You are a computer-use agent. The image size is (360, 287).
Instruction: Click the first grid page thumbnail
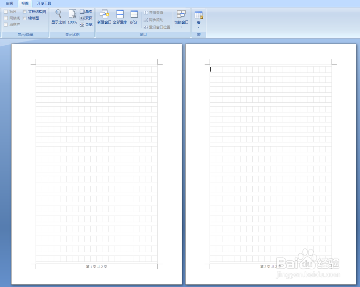[96, 164]
